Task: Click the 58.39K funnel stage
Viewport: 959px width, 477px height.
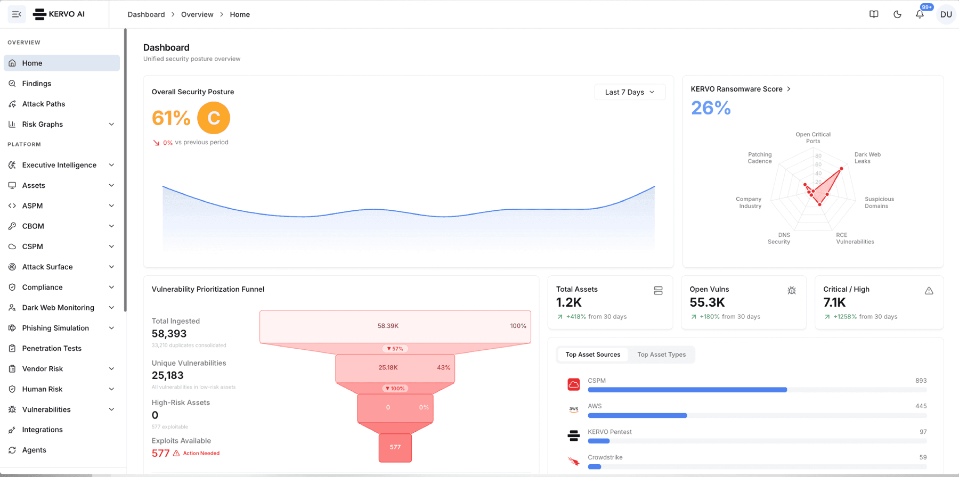Action: [x=395, y=326]
